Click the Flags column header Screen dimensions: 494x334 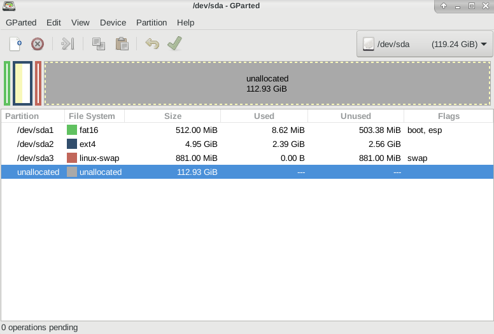[x=449, y=116]
